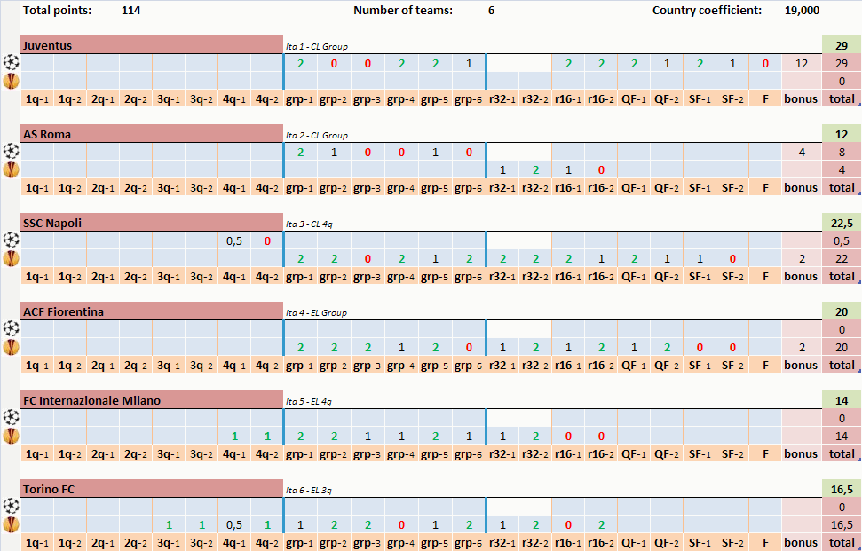Click Napoli 4q-1 cell showing 0,5
This screenshot has width=862, height=551.
pyautogui.click(x=234, y=240)
